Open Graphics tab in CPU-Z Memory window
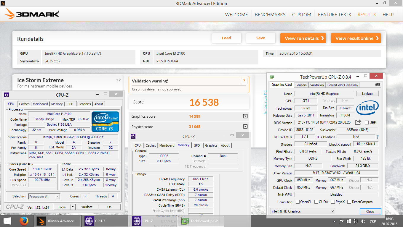The image size is (403, 227). click(x=211, y=145)
